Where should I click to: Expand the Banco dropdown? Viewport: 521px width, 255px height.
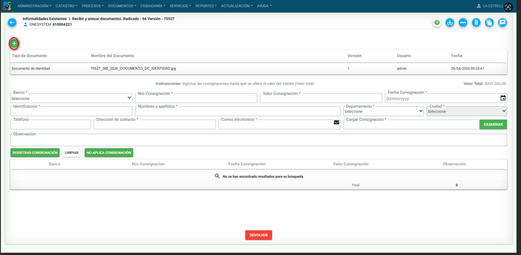coord(72,98)
